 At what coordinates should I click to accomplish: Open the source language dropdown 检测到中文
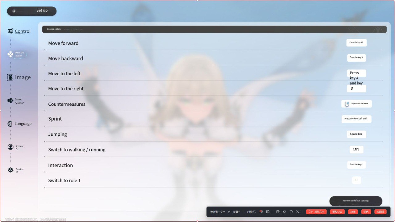coord(217,212)
